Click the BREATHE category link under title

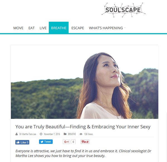point(72,134)
